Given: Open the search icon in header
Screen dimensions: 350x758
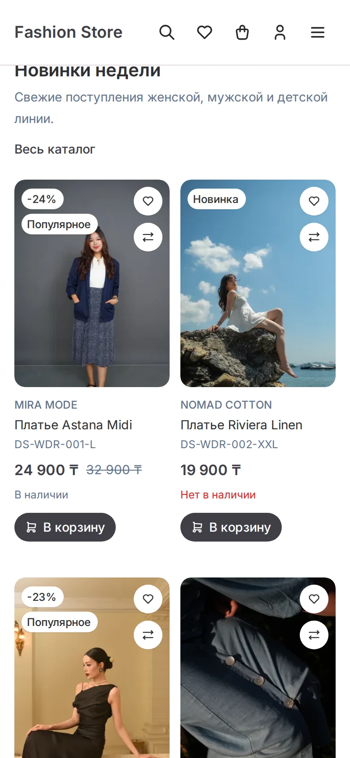Looking at the screenshot, I should coord(167,32).
